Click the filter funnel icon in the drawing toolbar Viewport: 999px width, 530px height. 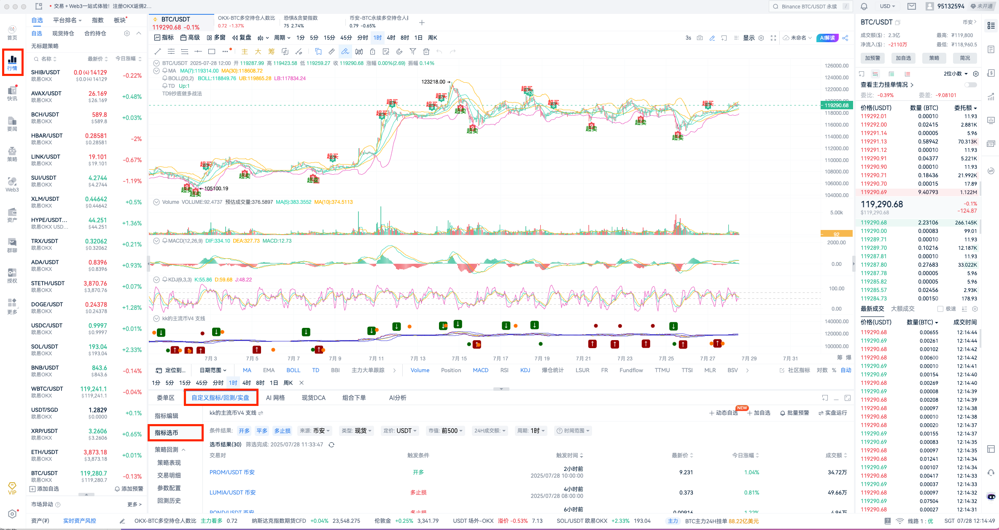[x=413, y=51]
